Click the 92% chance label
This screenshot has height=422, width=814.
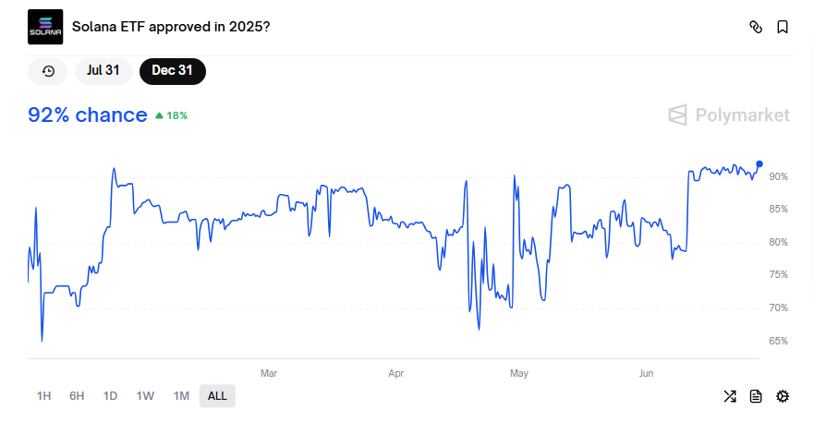pyautogui.click(x=88, y=115)
